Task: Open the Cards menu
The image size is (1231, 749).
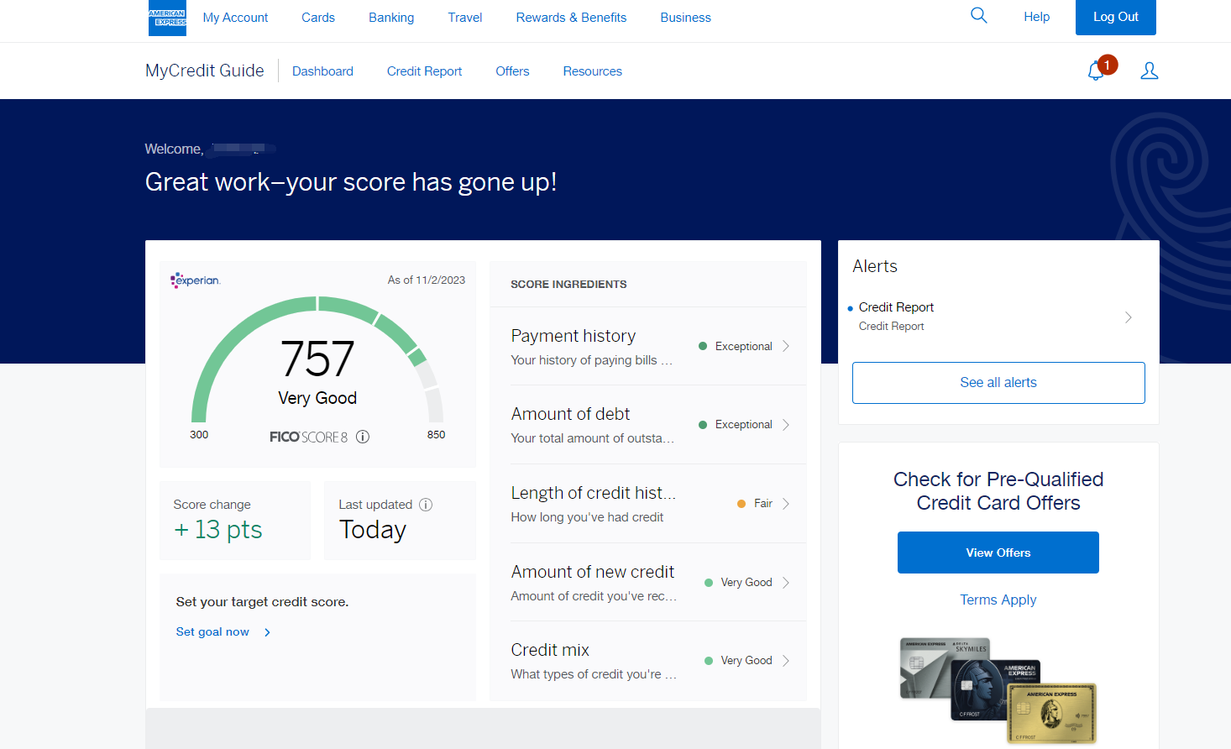Action: pyautogui.click(x=318, y=18)
